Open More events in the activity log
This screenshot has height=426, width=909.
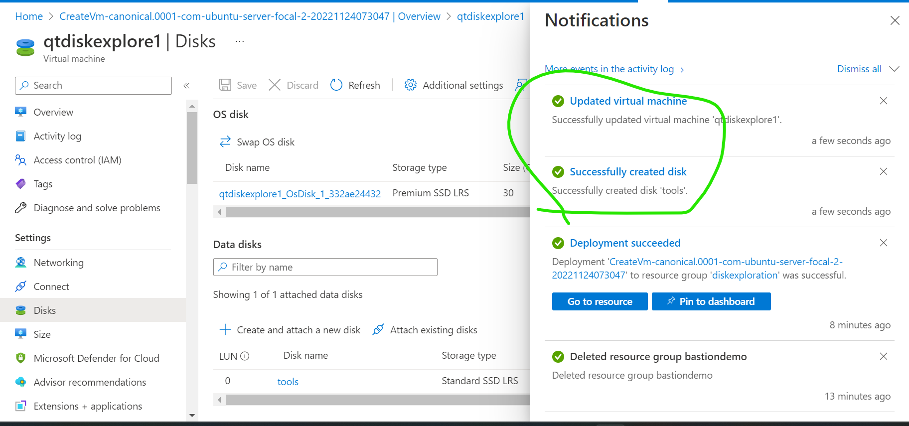point(614,69)
